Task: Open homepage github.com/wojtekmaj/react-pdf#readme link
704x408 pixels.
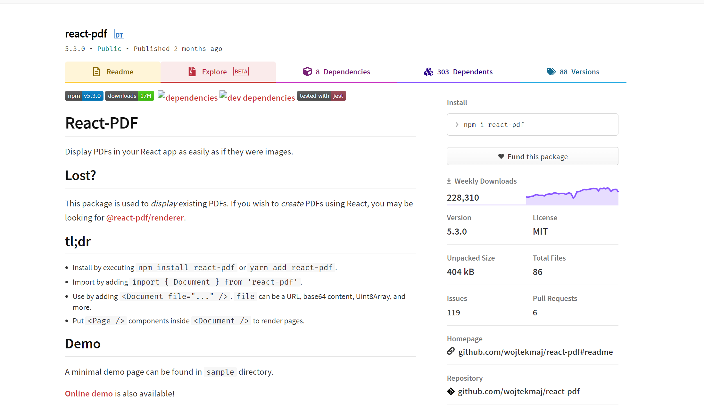Action: point(535,352)
